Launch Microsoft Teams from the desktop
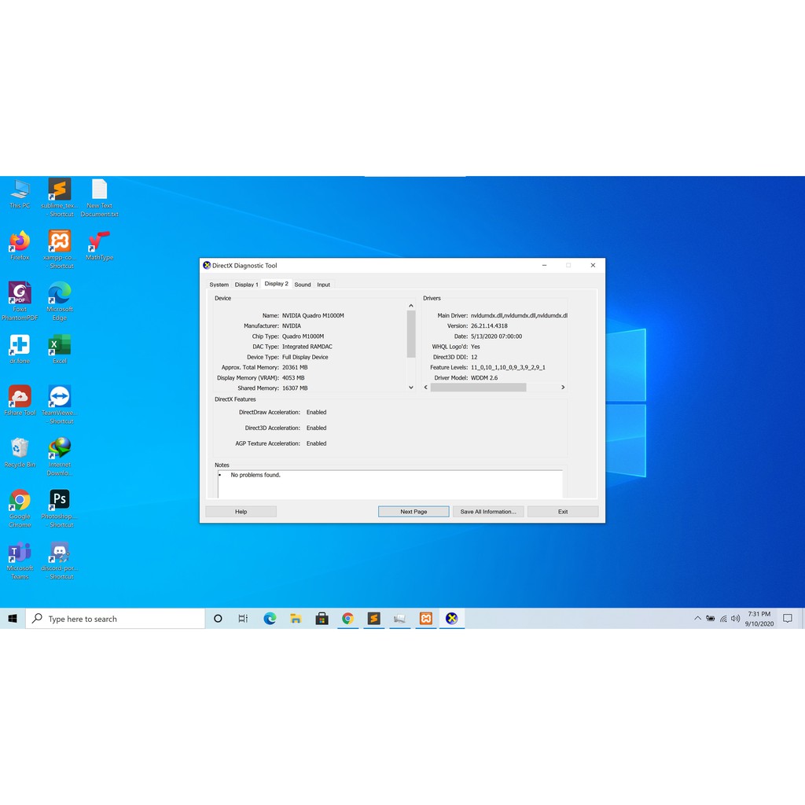Viewport: 805px width, 805px height. click(20, 554)
